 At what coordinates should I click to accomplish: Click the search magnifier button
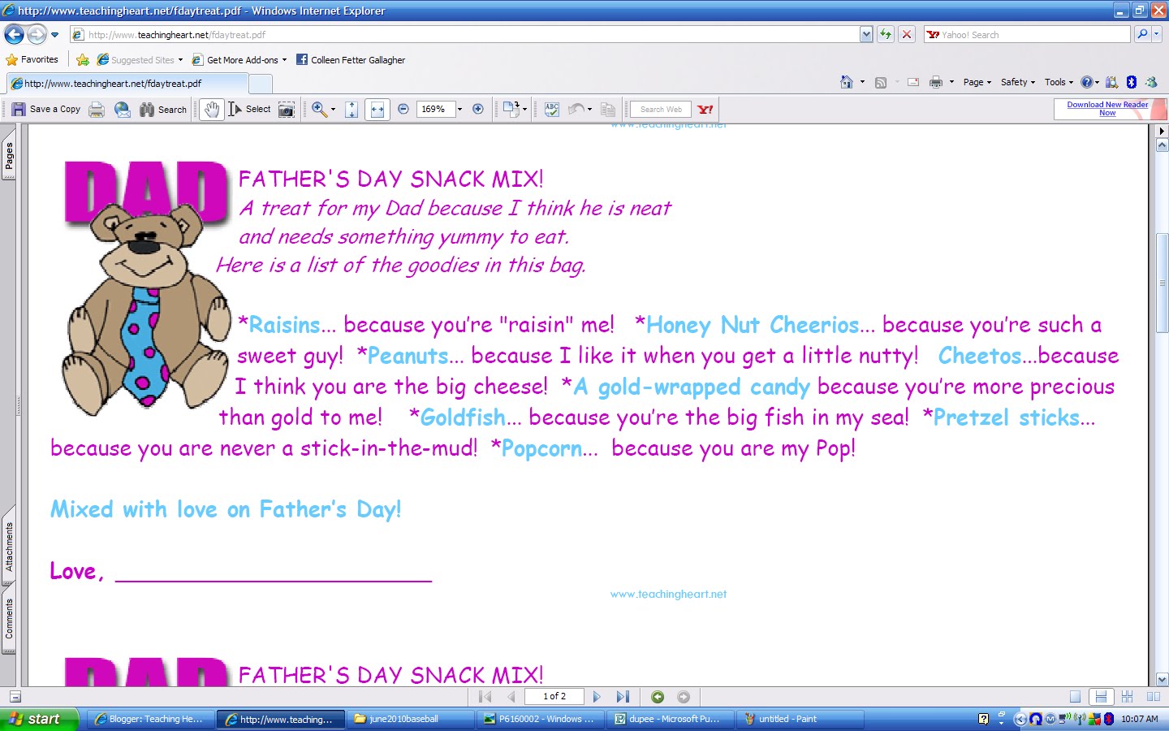1142,34
